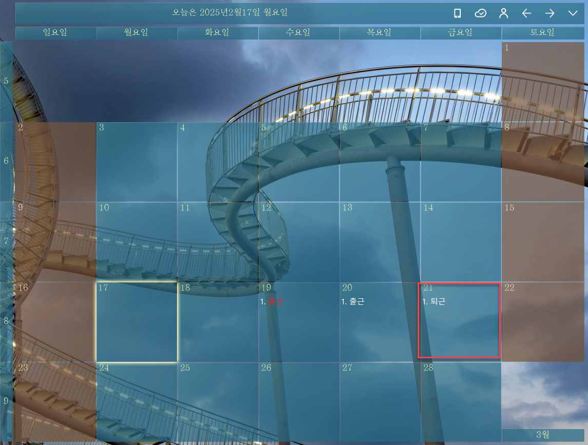
Task: Select the date cell for day 3
Action: [x=136, y=162]
